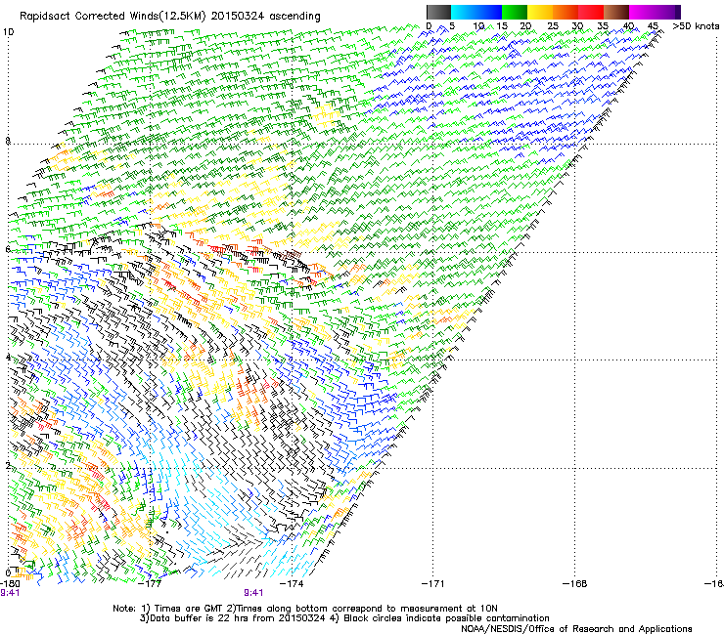Click the red 30-35 knots legend swatch
Image resolution: width=724 pixels, height=635 pixels.
click(591, 12)
